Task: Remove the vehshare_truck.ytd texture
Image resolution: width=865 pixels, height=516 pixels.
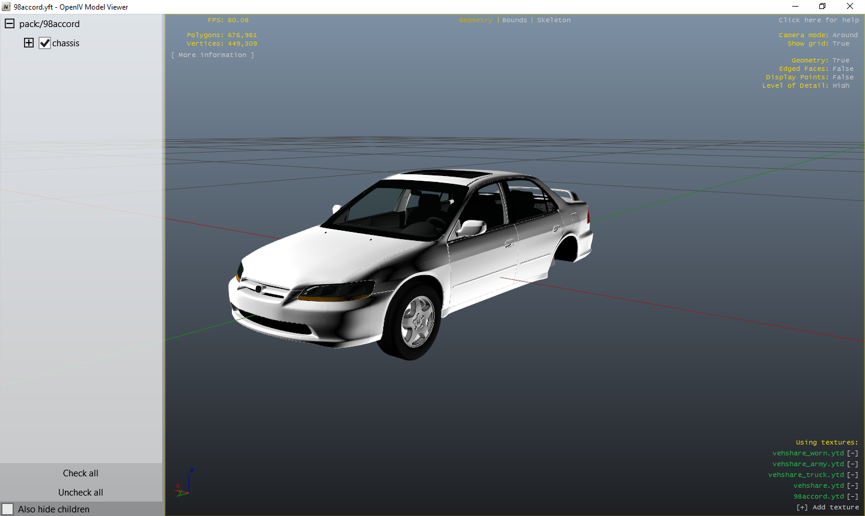Action: point(852,475)
